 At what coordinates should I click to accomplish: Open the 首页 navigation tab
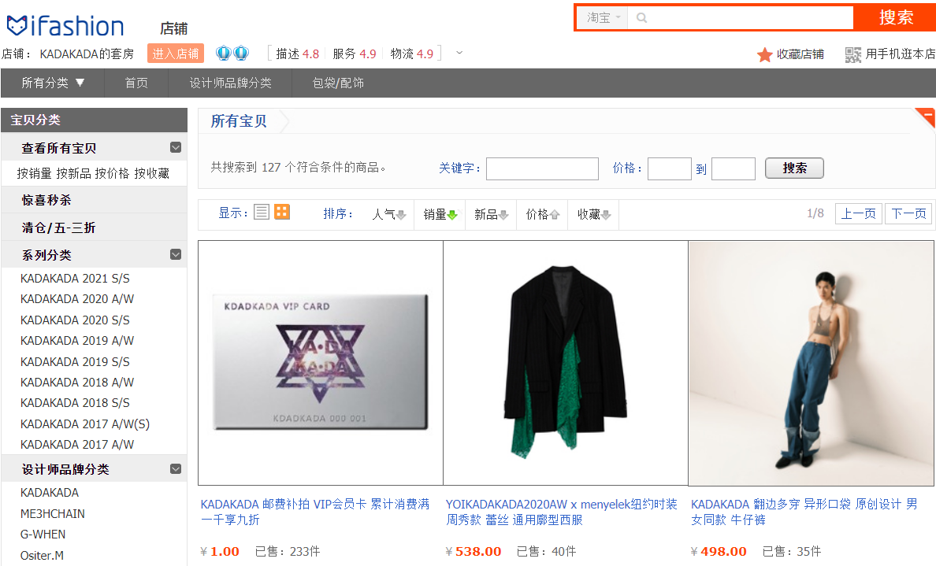click(136, 83)
